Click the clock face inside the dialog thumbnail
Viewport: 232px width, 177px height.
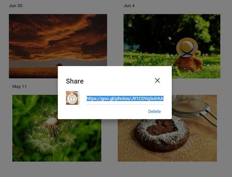[x=72, y=98]
